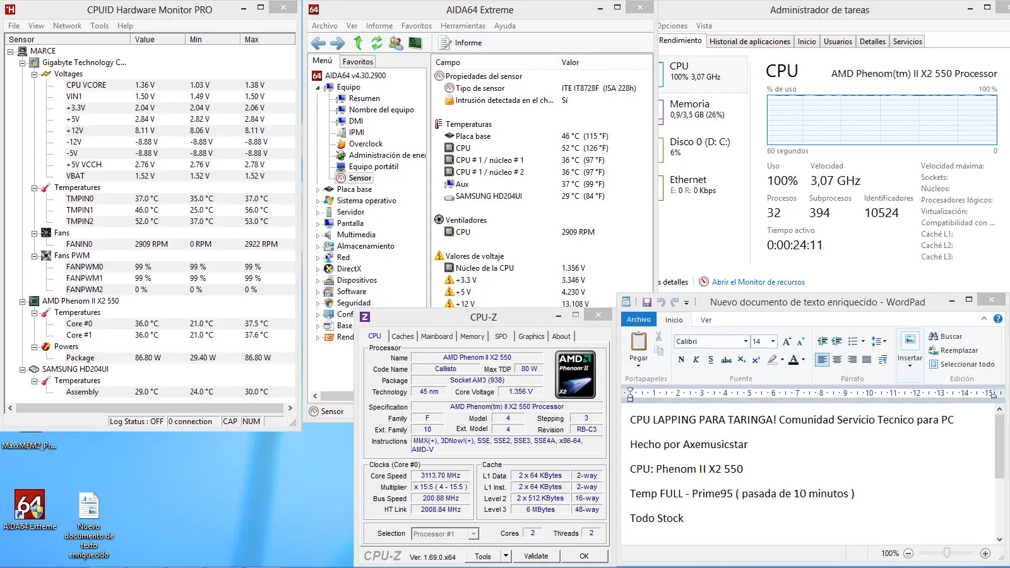
Task: Expand the Placa base node in AIDA64 tree
Action: (318, 189)
